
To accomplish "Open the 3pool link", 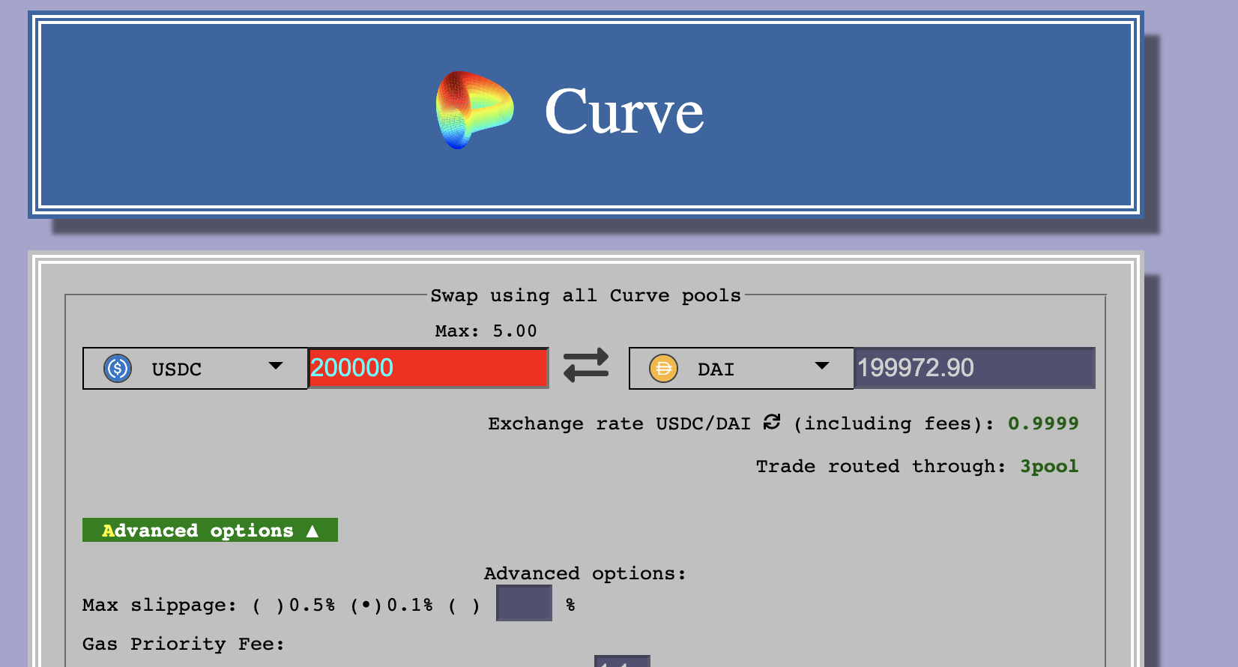I will pyautogui.click(x=1049, y=466).
